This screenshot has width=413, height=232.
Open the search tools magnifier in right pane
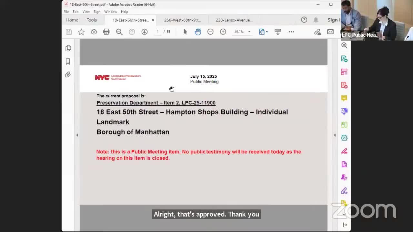344,45
